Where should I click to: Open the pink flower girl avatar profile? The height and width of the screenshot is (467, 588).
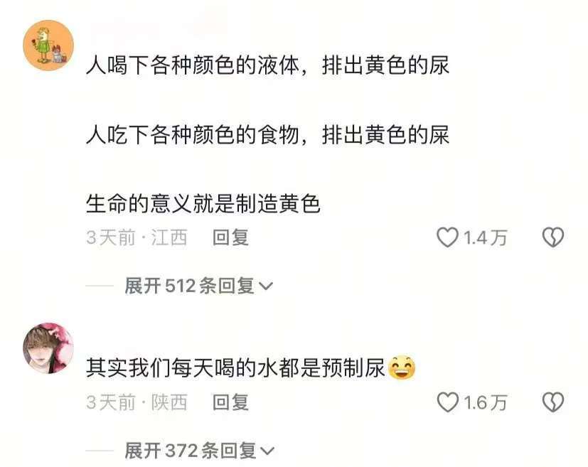click(48, 348)
